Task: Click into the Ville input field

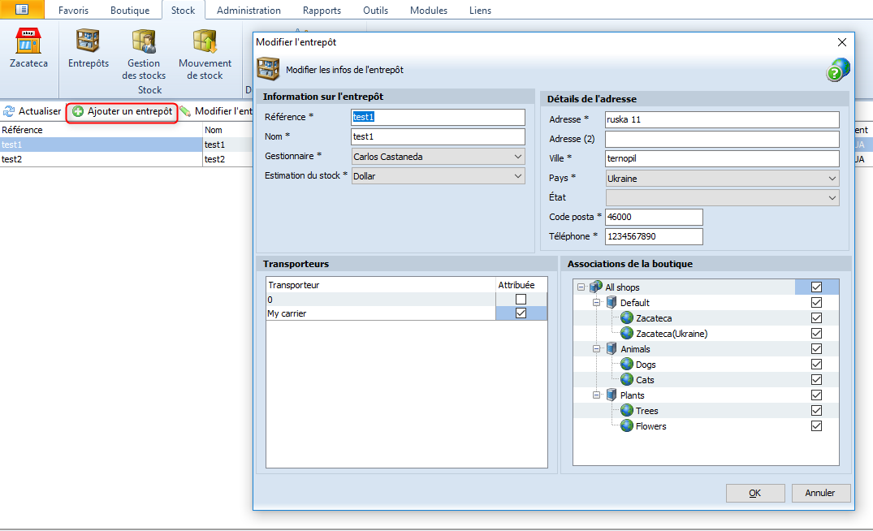Action: 722,158
